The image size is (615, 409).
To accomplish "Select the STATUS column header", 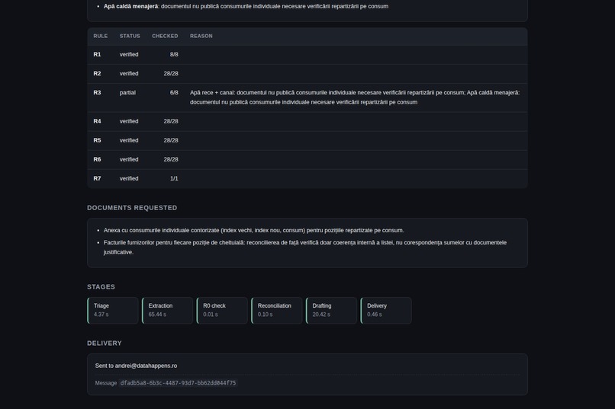I will click(130, 36).
